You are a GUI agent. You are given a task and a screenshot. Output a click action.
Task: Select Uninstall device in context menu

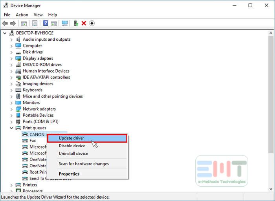[x=73, y=154]
